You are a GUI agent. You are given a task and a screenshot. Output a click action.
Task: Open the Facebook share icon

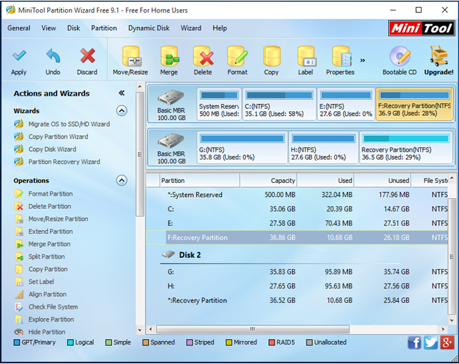[414, 343]
